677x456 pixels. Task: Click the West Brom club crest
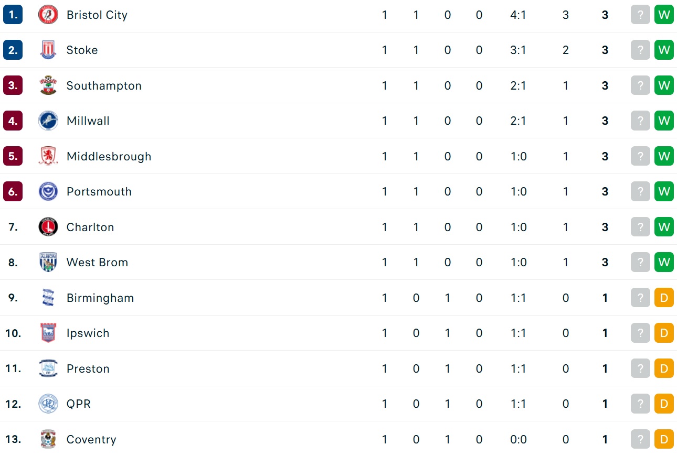coord(48,262)
